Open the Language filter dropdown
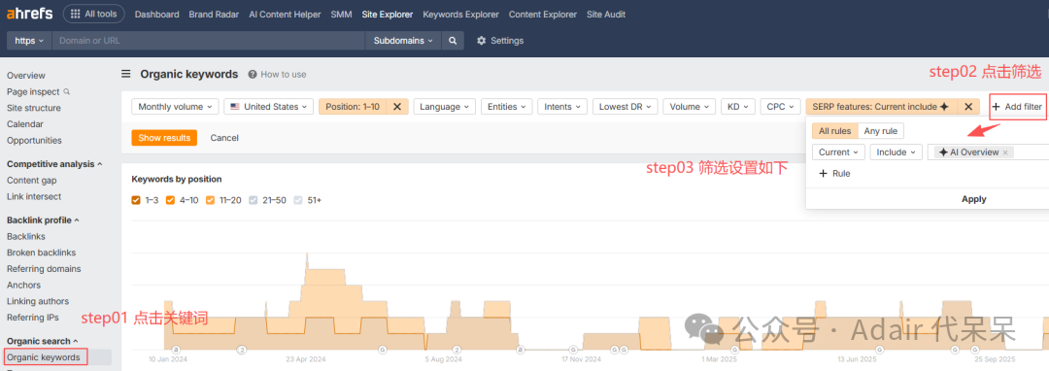 point(444,106)
